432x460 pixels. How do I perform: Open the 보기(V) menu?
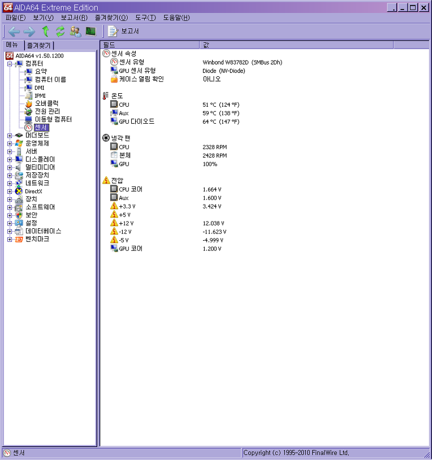pyautogui.click(x=43, y=18)
